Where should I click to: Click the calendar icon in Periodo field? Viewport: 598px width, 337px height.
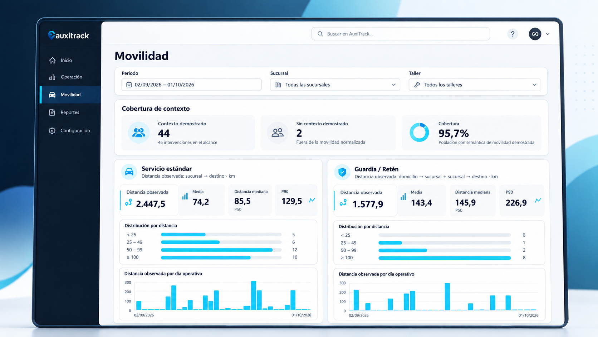pos(129,85)
